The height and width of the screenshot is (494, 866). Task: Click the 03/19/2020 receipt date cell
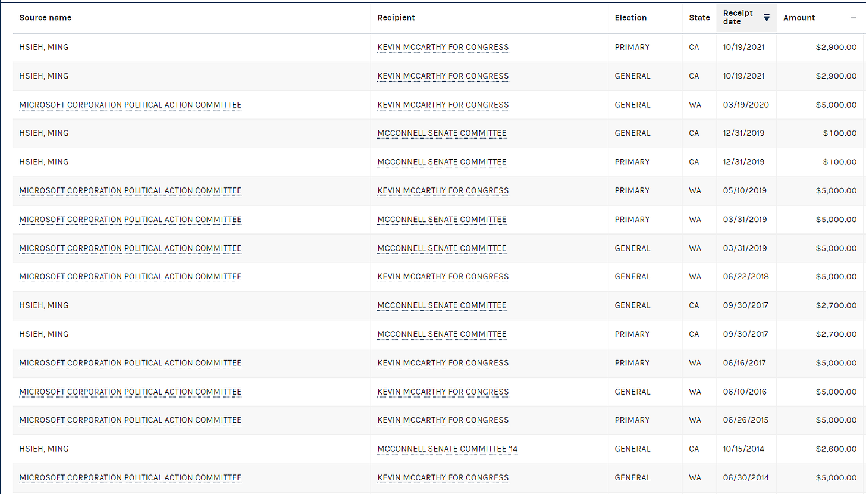coord(746,105)
